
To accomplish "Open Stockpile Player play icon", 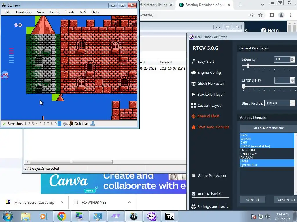I will click(193, 95).
